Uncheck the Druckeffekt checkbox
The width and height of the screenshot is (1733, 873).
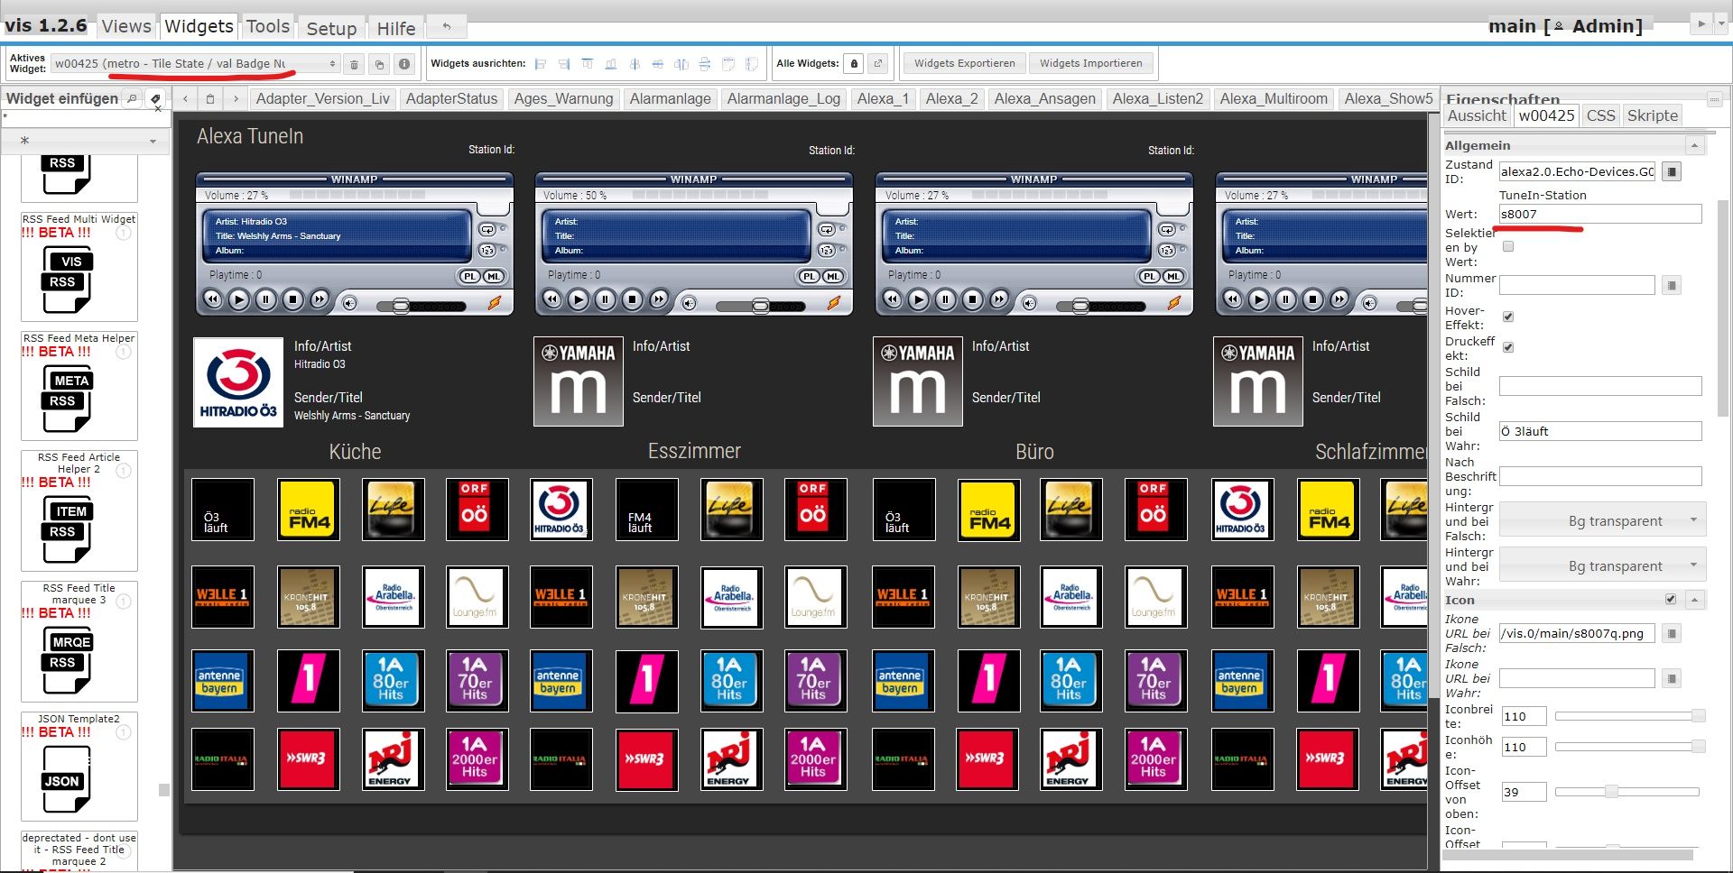point(1508,347)
